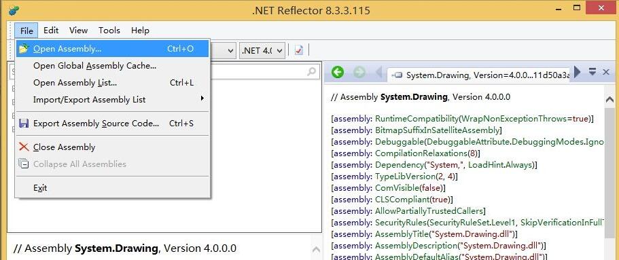This screenshot has height=260, width=619.
Task: Open the .NET 4.0 framework dropdown
Action: tap(262, 50)
